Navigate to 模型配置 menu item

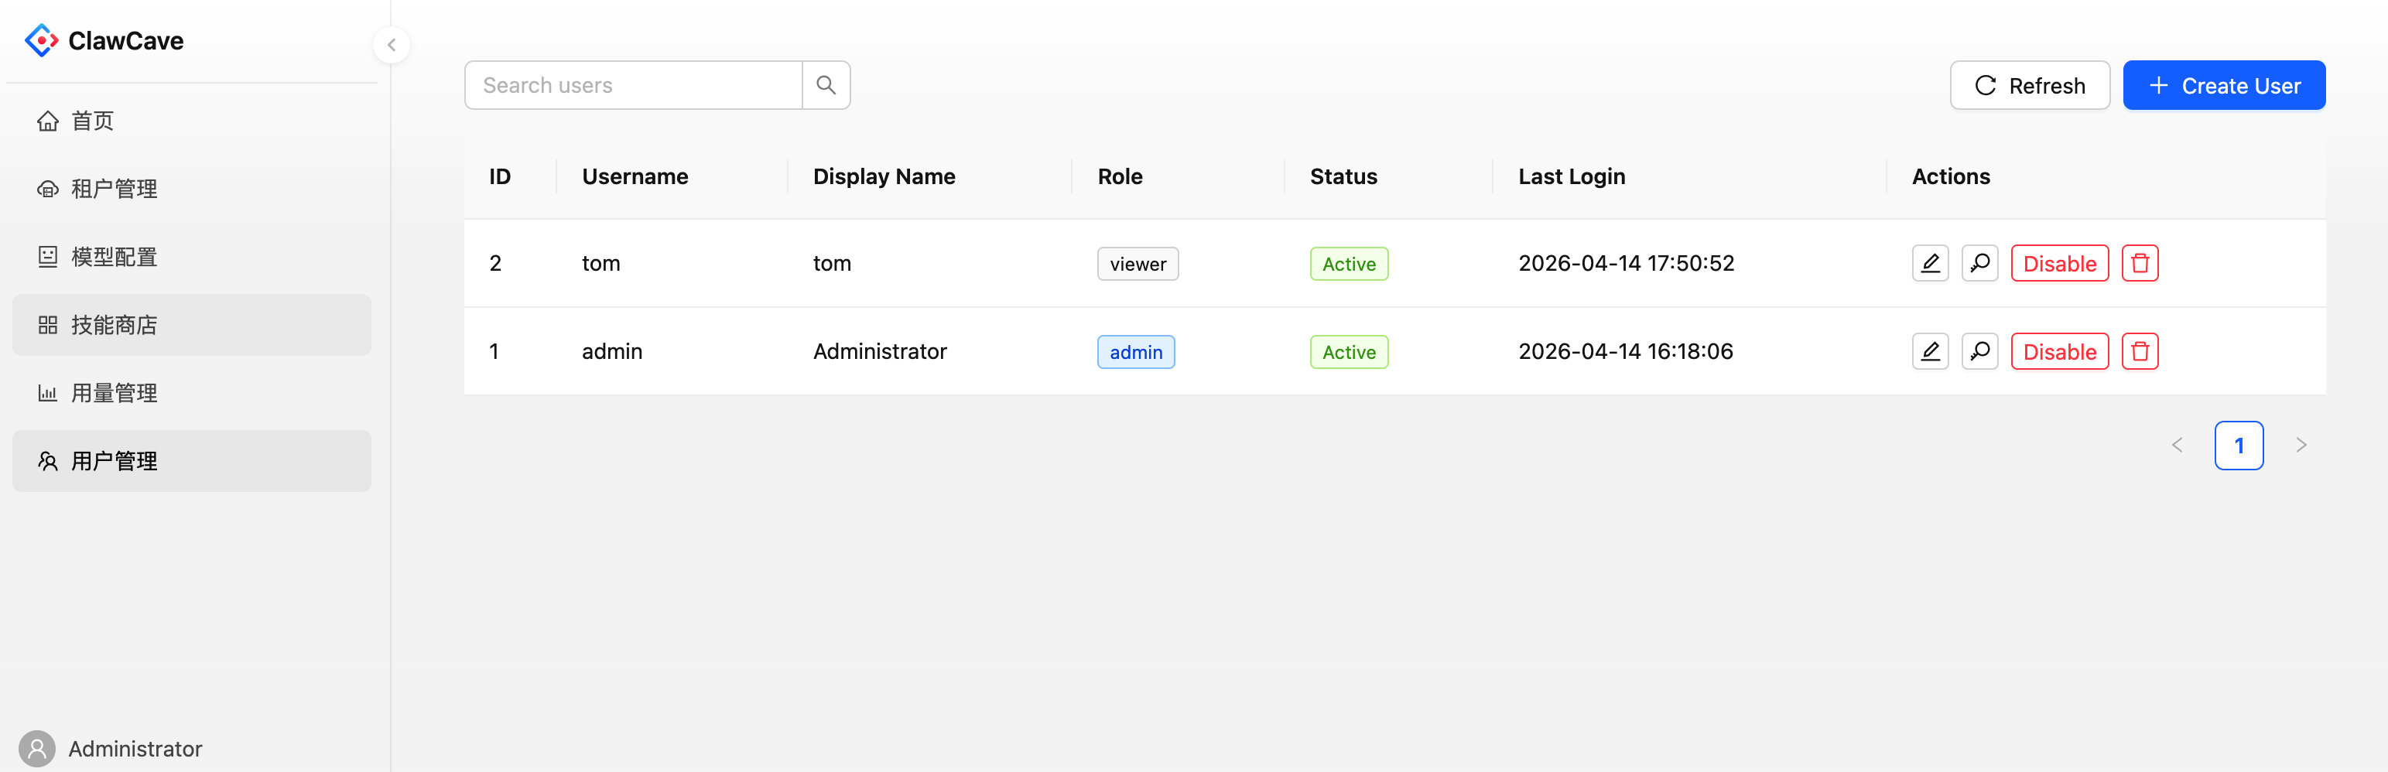point(113,257)
